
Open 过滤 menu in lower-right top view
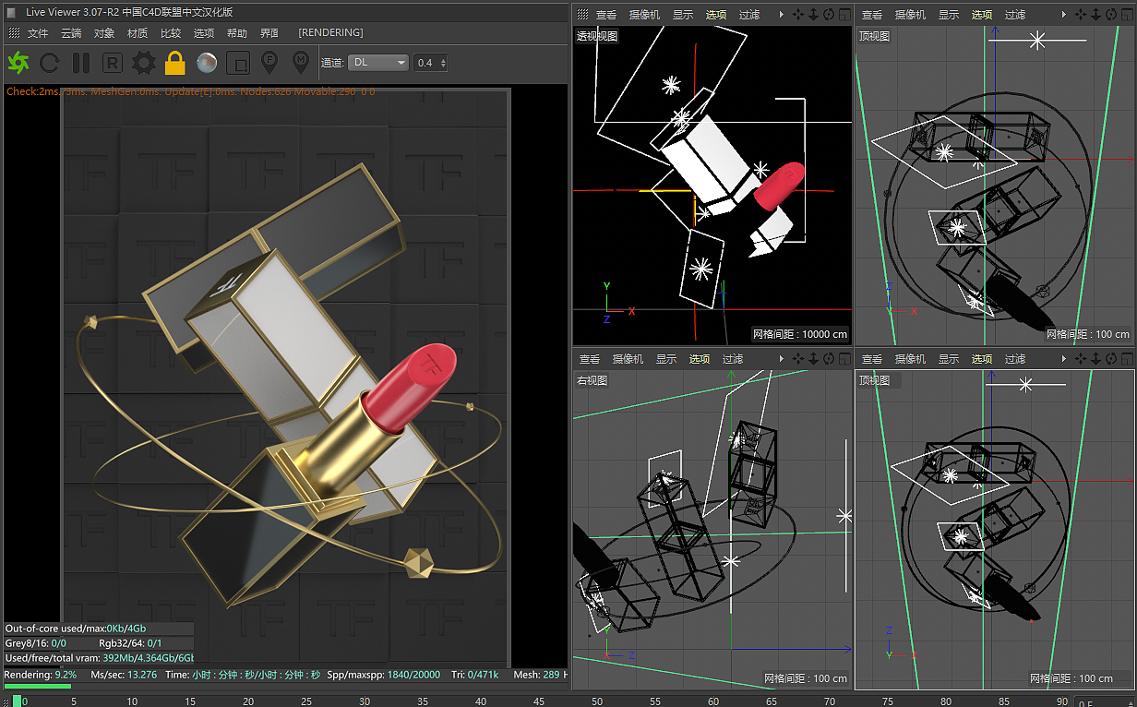click(1015, 359)
